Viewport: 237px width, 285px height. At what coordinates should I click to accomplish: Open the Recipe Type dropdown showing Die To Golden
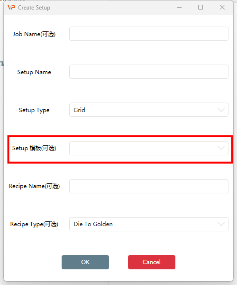[149, 224]
